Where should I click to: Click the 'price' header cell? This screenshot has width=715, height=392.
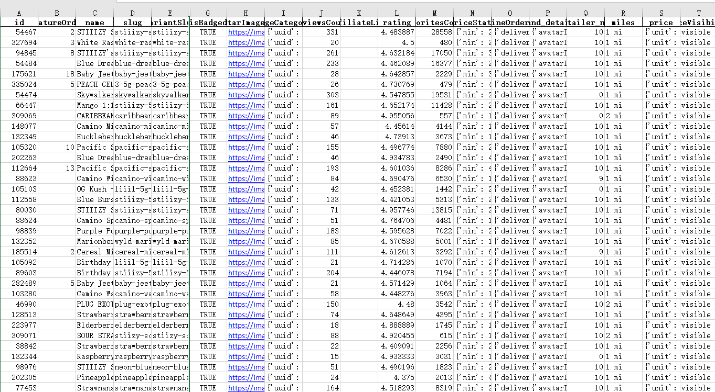tap(661, 23)
